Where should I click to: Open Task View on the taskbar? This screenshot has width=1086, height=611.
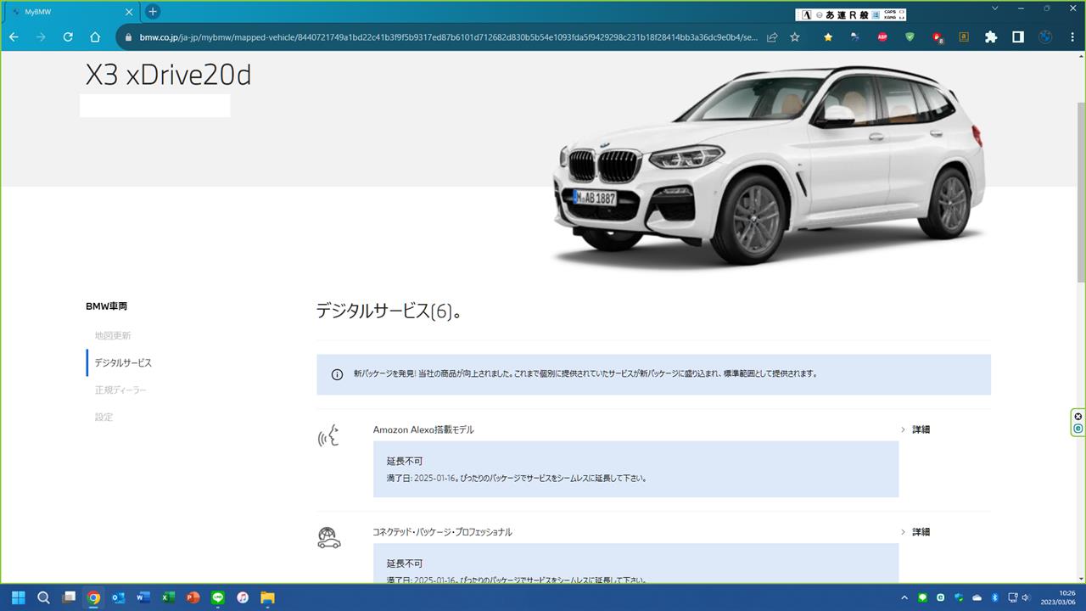69,597
